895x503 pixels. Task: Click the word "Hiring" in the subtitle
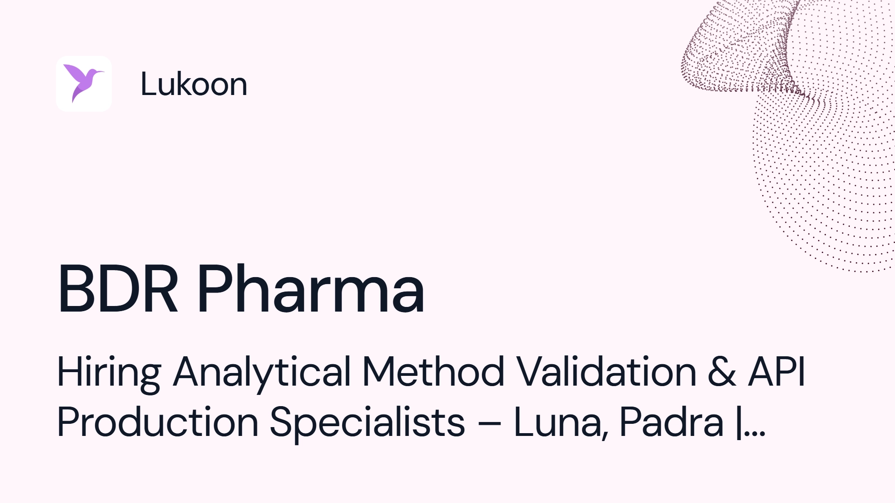[x=109, y=373]
